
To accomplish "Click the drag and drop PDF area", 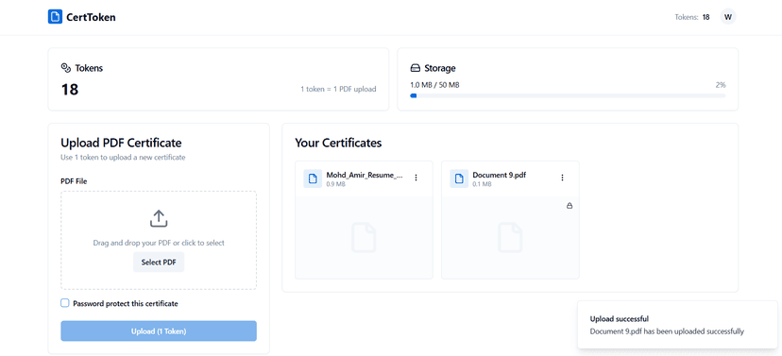I will (x=159, y=240).
